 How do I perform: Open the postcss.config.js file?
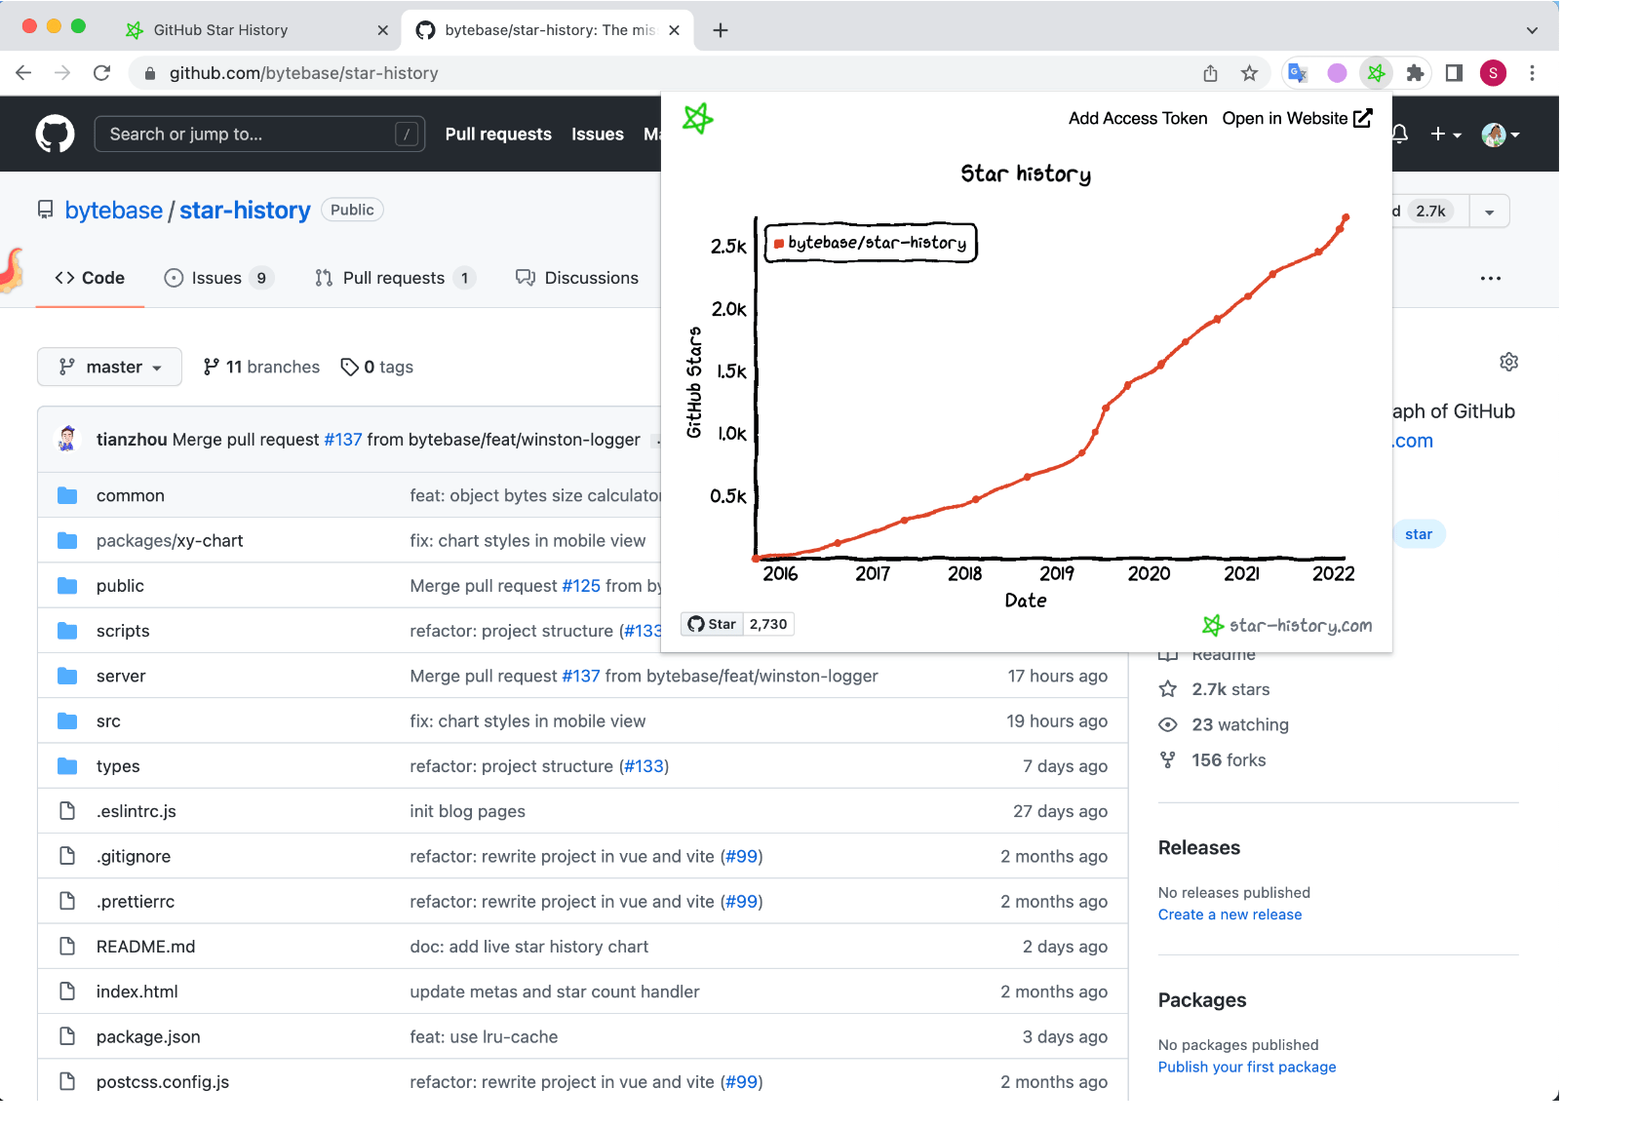pos(163,1081)
